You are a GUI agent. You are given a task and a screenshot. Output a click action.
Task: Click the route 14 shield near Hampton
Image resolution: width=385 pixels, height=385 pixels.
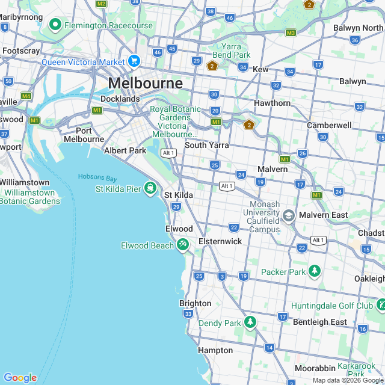pyautogui.click(x=269, y=348)
